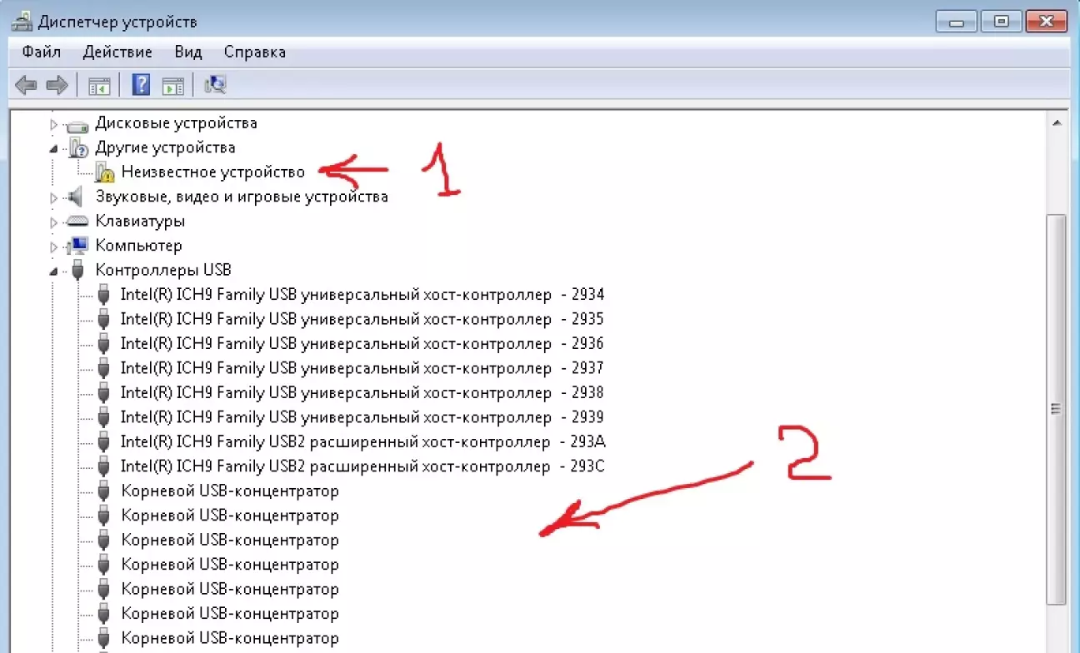The height and width of the screenshot is (653, 1080).
Task: Toggle the action pane toolbar icon
Action: coord(172,85)
